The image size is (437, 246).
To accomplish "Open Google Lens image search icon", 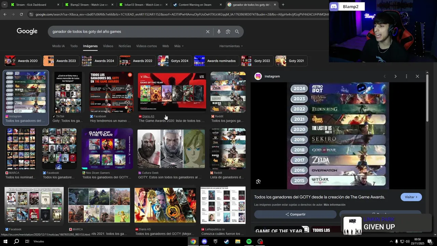I will click(228, 31).
